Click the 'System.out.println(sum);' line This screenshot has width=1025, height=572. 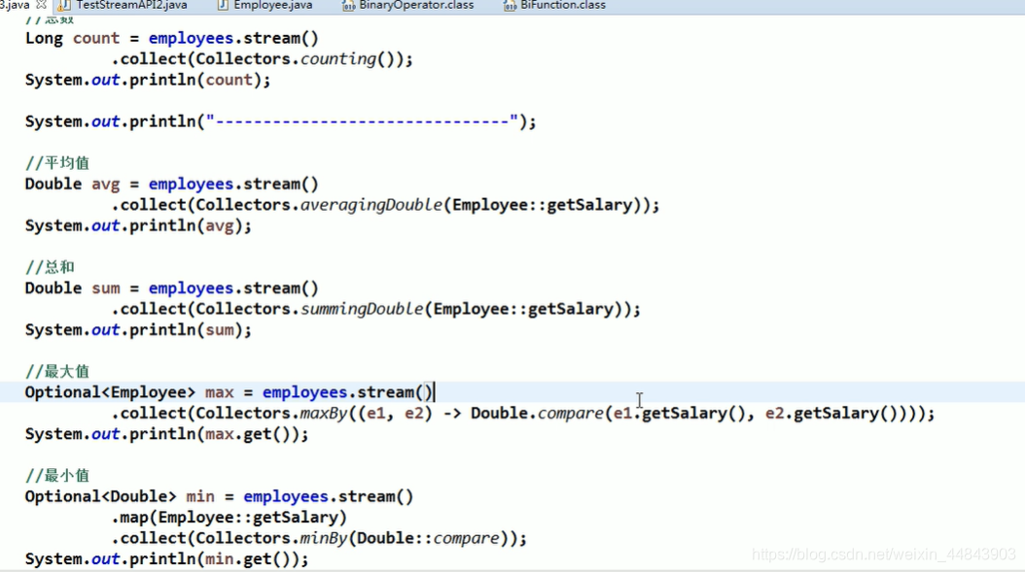point(138,330)
